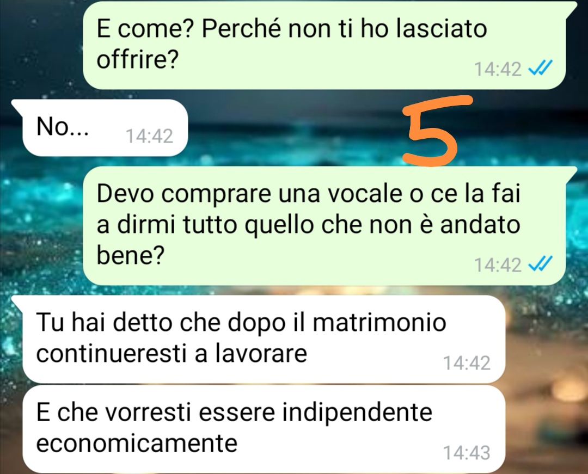
Task: Select the "E come? Perché non ti ho lasciato" message
Action: [x=324, y=45]
